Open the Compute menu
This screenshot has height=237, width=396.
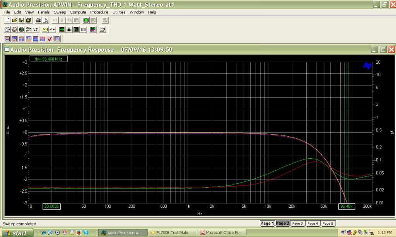click(x=78, y=12)
